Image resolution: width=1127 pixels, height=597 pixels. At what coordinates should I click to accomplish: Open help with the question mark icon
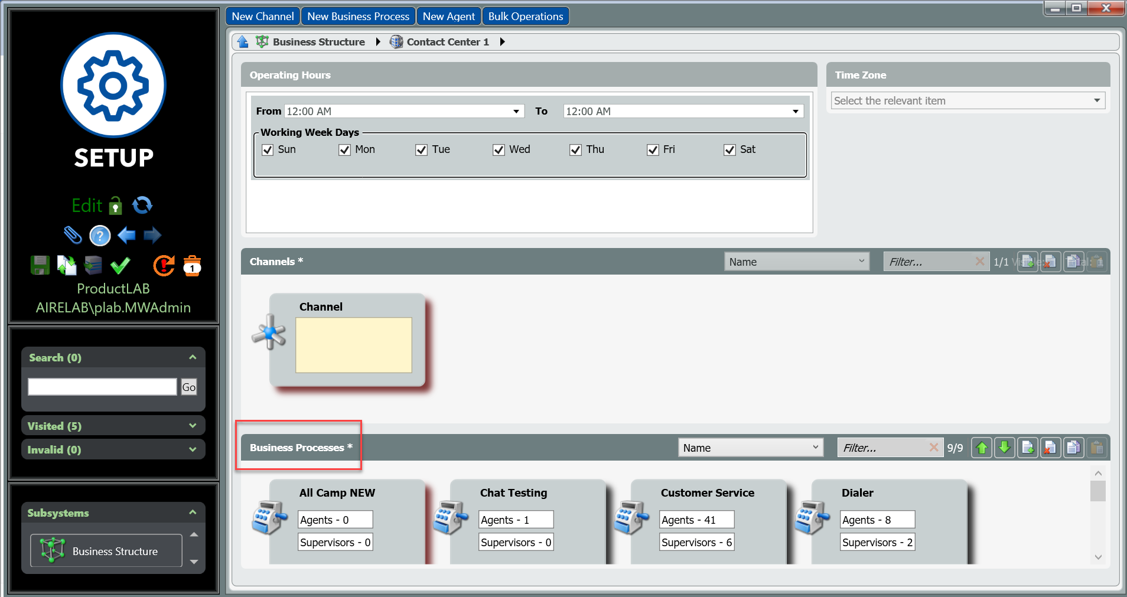100,236
